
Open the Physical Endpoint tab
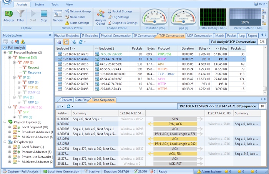point(66,35)
